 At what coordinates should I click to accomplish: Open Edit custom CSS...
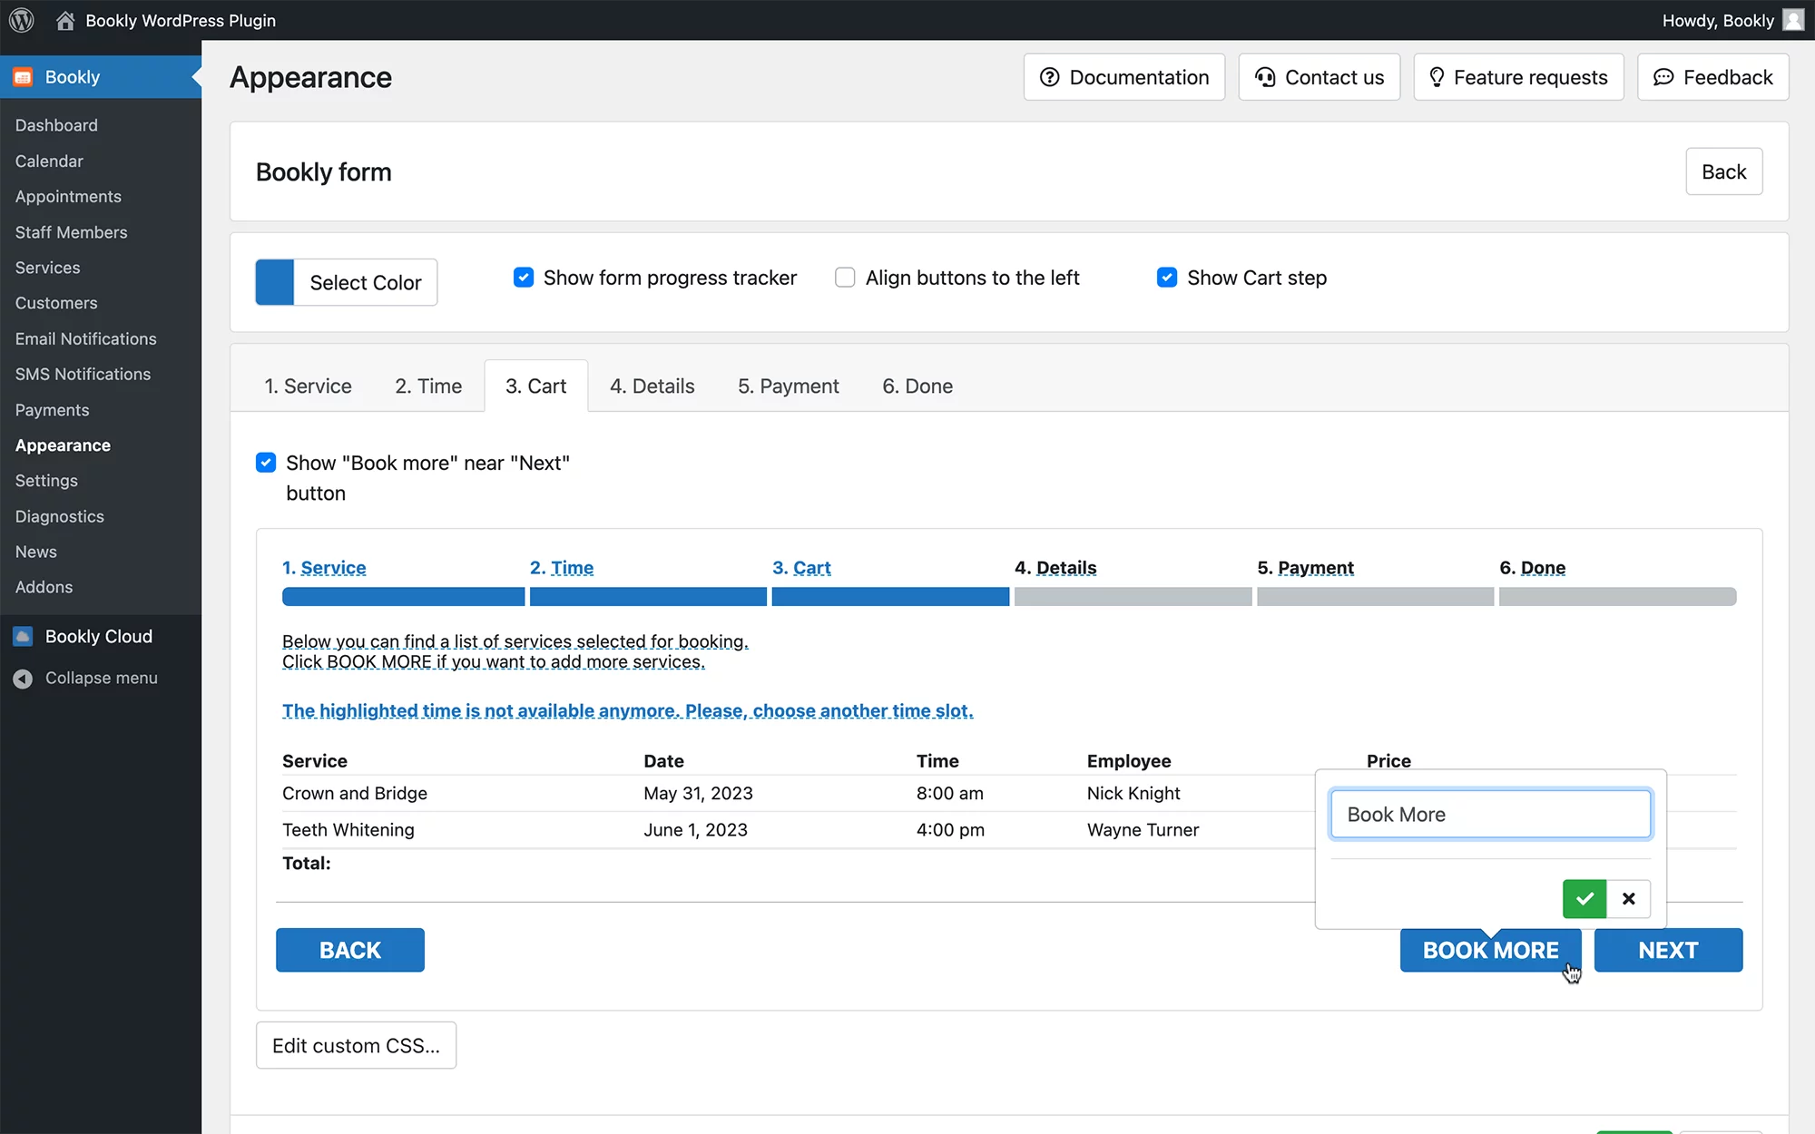356,1046
